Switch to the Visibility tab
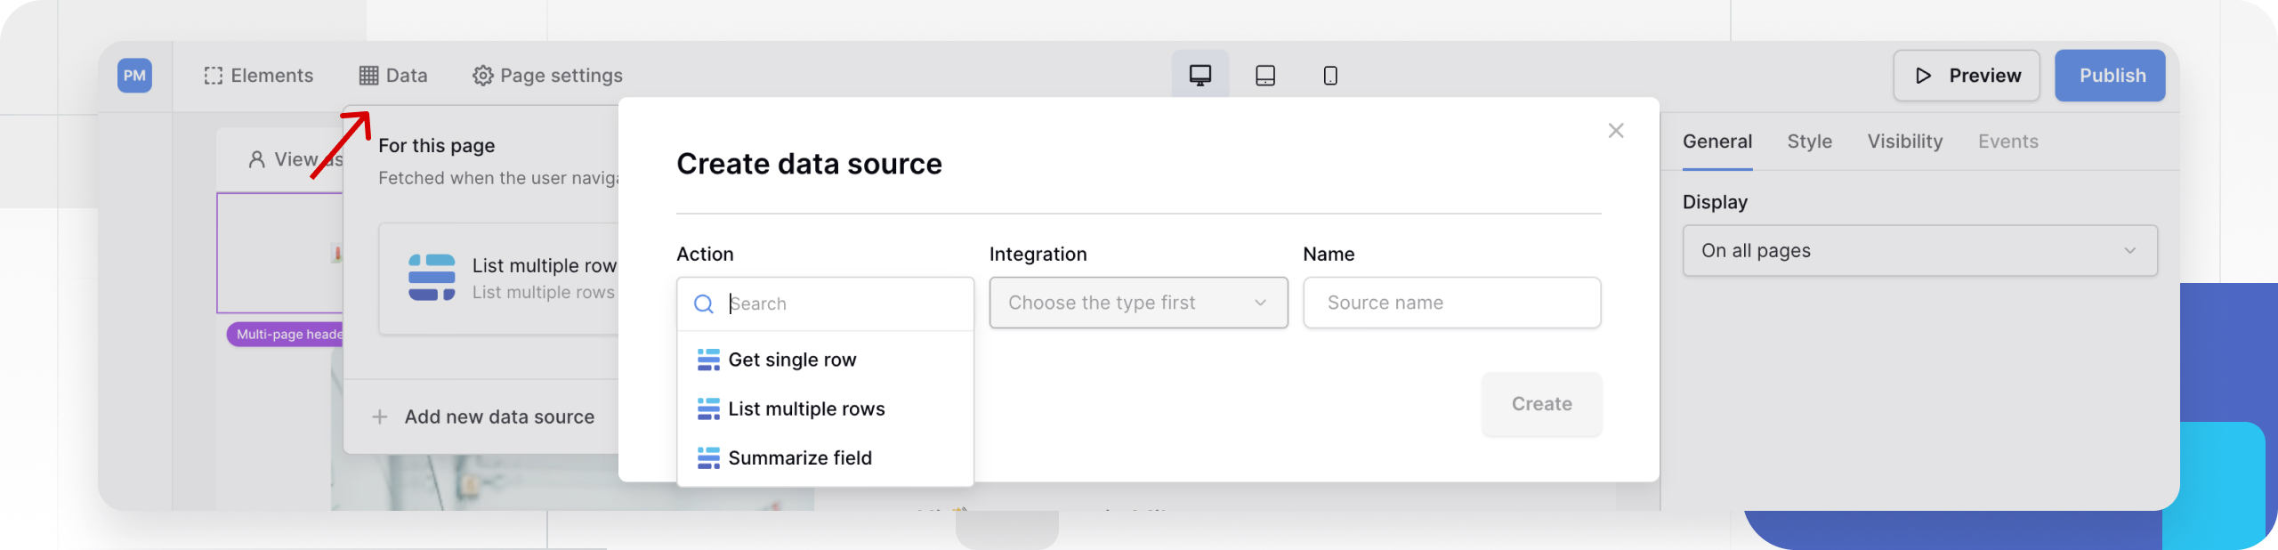2278x550 pixels. (1905, 142)
